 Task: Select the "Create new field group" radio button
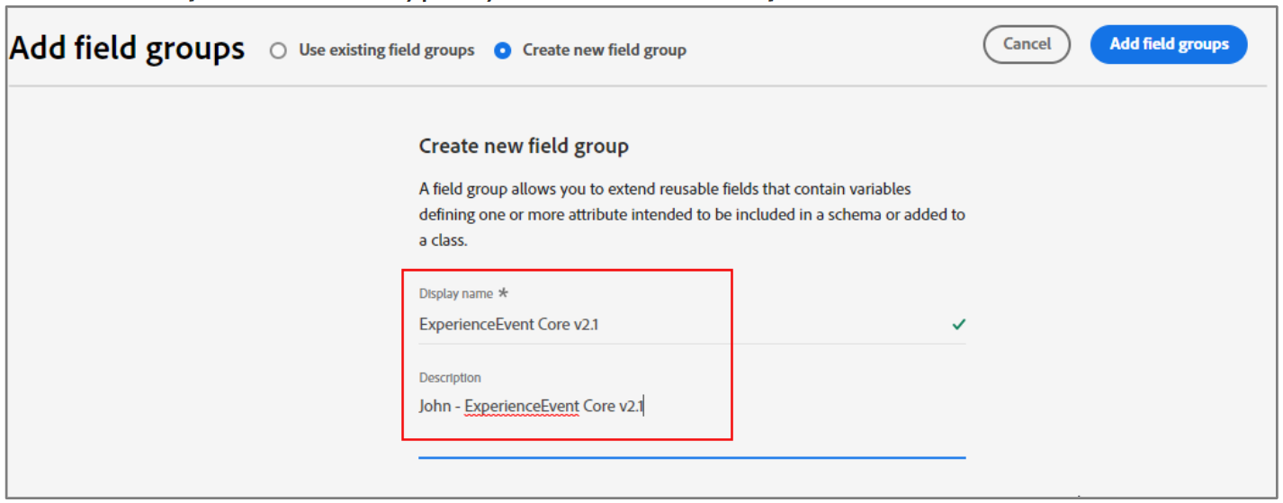(503, 50)
